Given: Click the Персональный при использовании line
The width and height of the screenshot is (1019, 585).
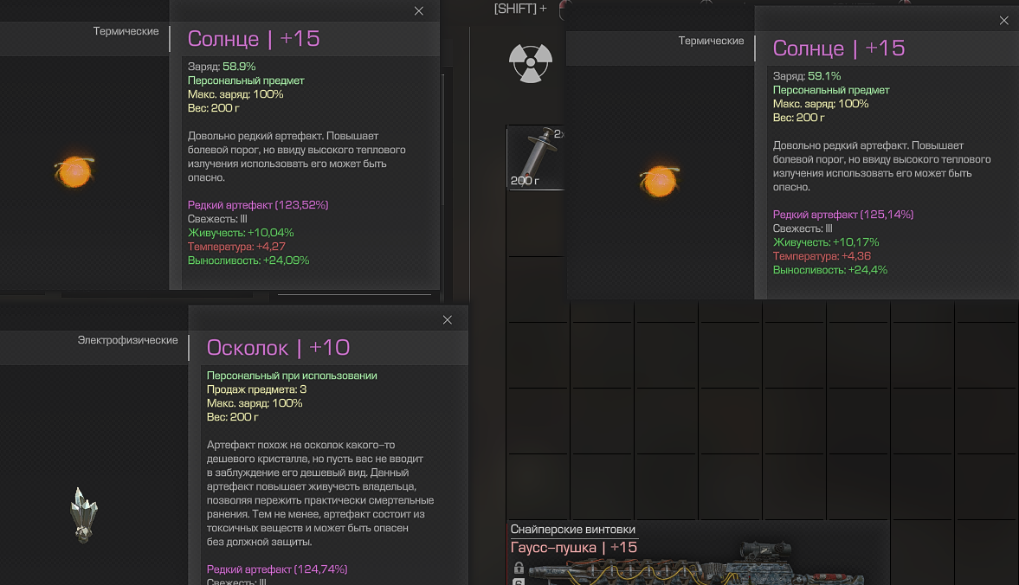Looking at the screenshot, I should [292, 376].
